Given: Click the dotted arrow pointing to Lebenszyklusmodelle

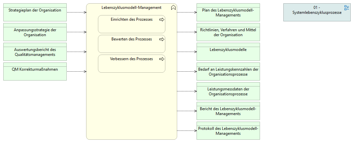Looking at the screenshot, I should pos(187,52).
